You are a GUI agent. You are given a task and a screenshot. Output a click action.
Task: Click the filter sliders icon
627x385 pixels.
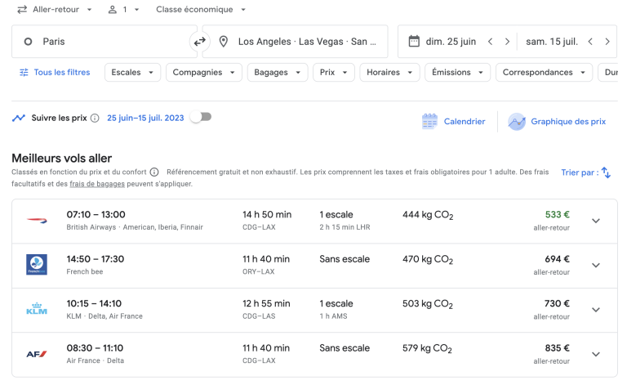tap(24, 73)
